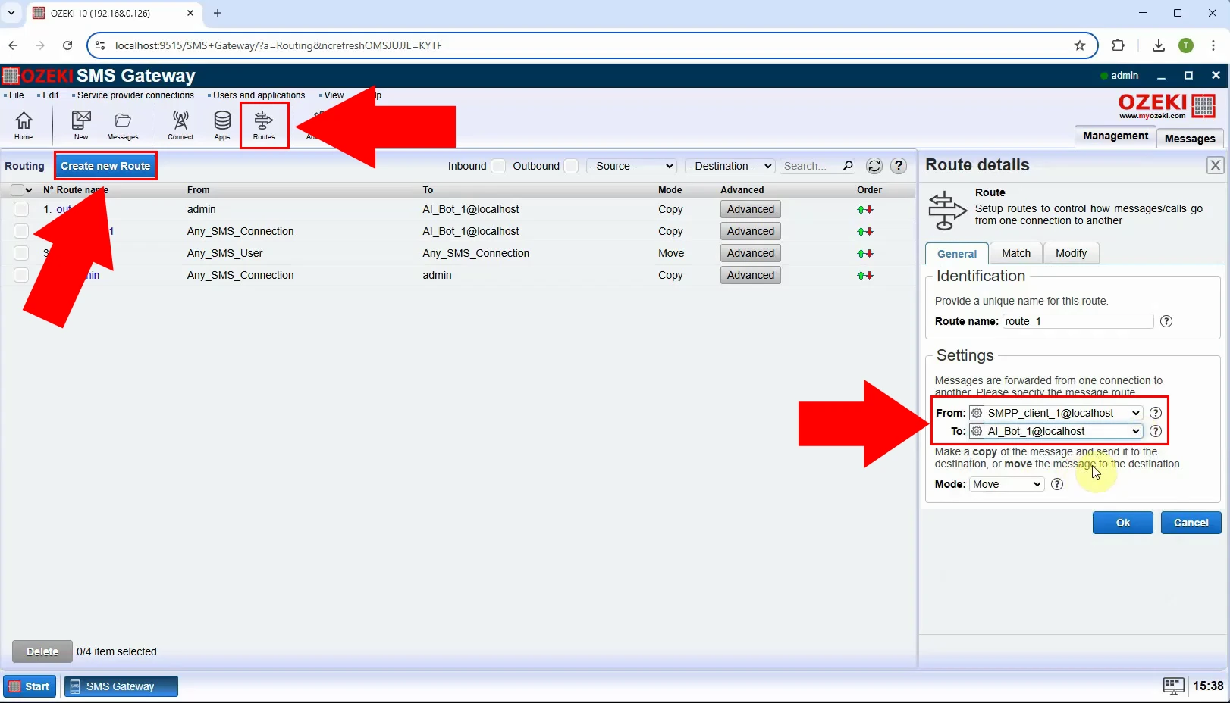This screenshot has width=1230, height=703.
Task: Click the New message toolbar icon
Action: pyautogui.click(x=81, y=125)
